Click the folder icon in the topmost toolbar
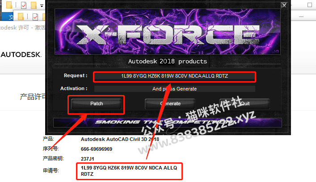The width and height of the screenshot is (316, 182). tap(9, 5)
